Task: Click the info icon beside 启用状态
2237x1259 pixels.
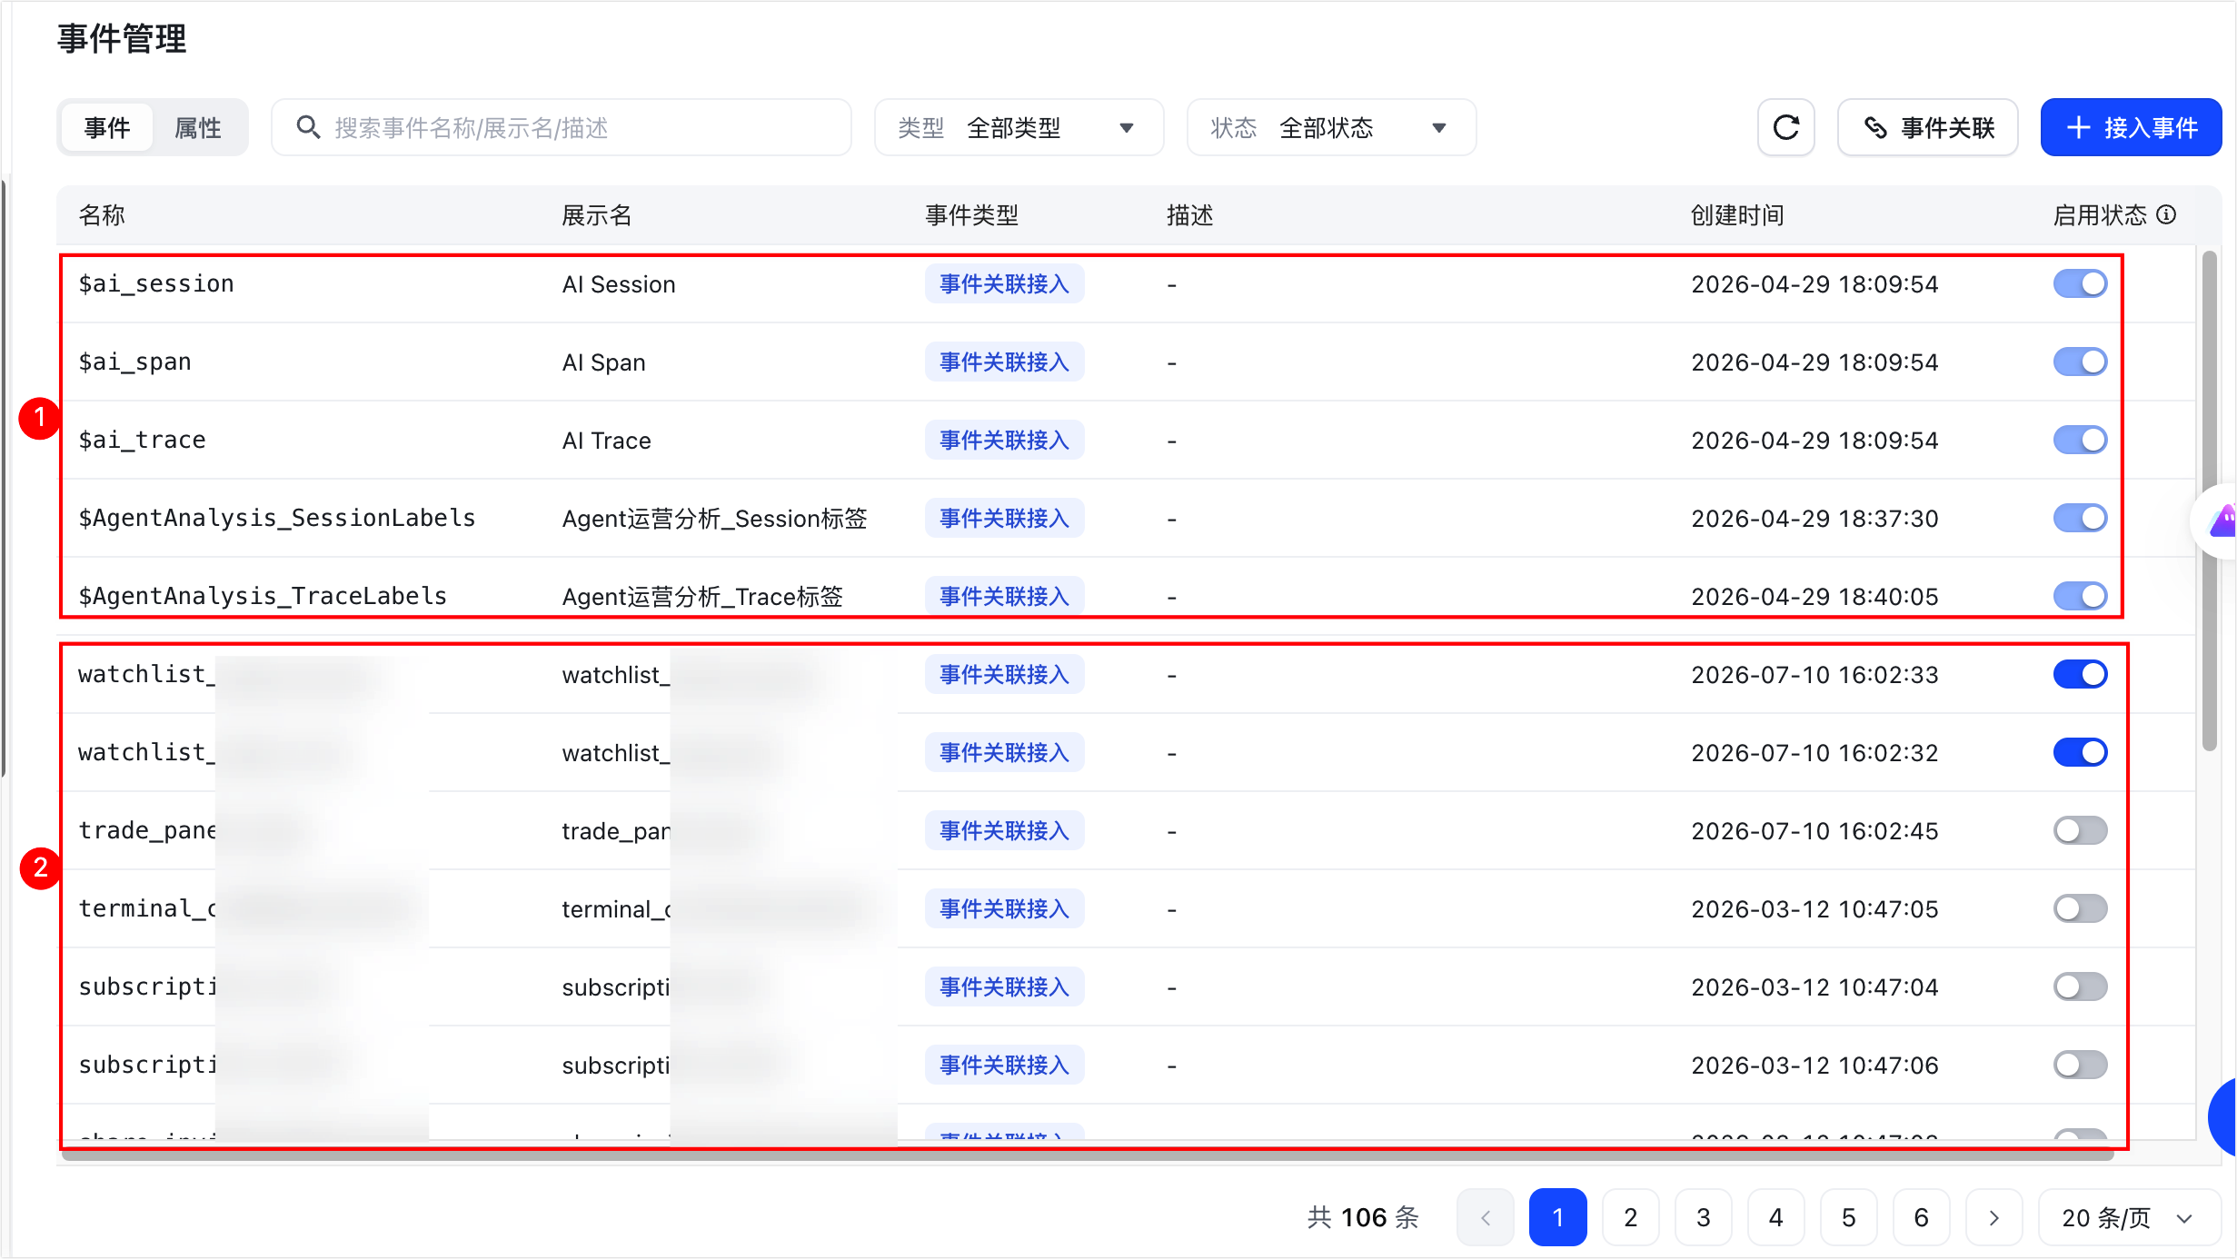Action: [x=2167, y=214]
